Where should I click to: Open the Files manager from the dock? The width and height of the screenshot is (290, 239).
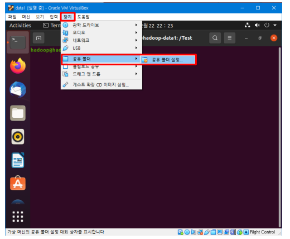coord(18,113)
